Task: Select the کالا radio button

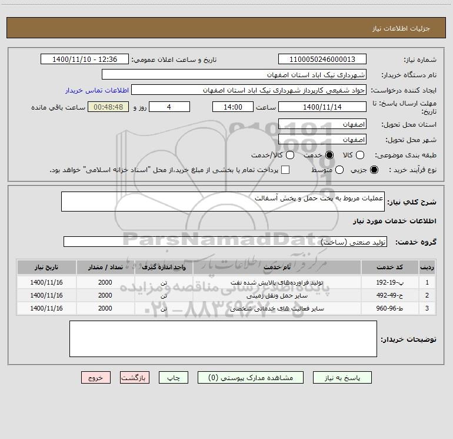Action: pyautogui.click(x=360, y=155)
